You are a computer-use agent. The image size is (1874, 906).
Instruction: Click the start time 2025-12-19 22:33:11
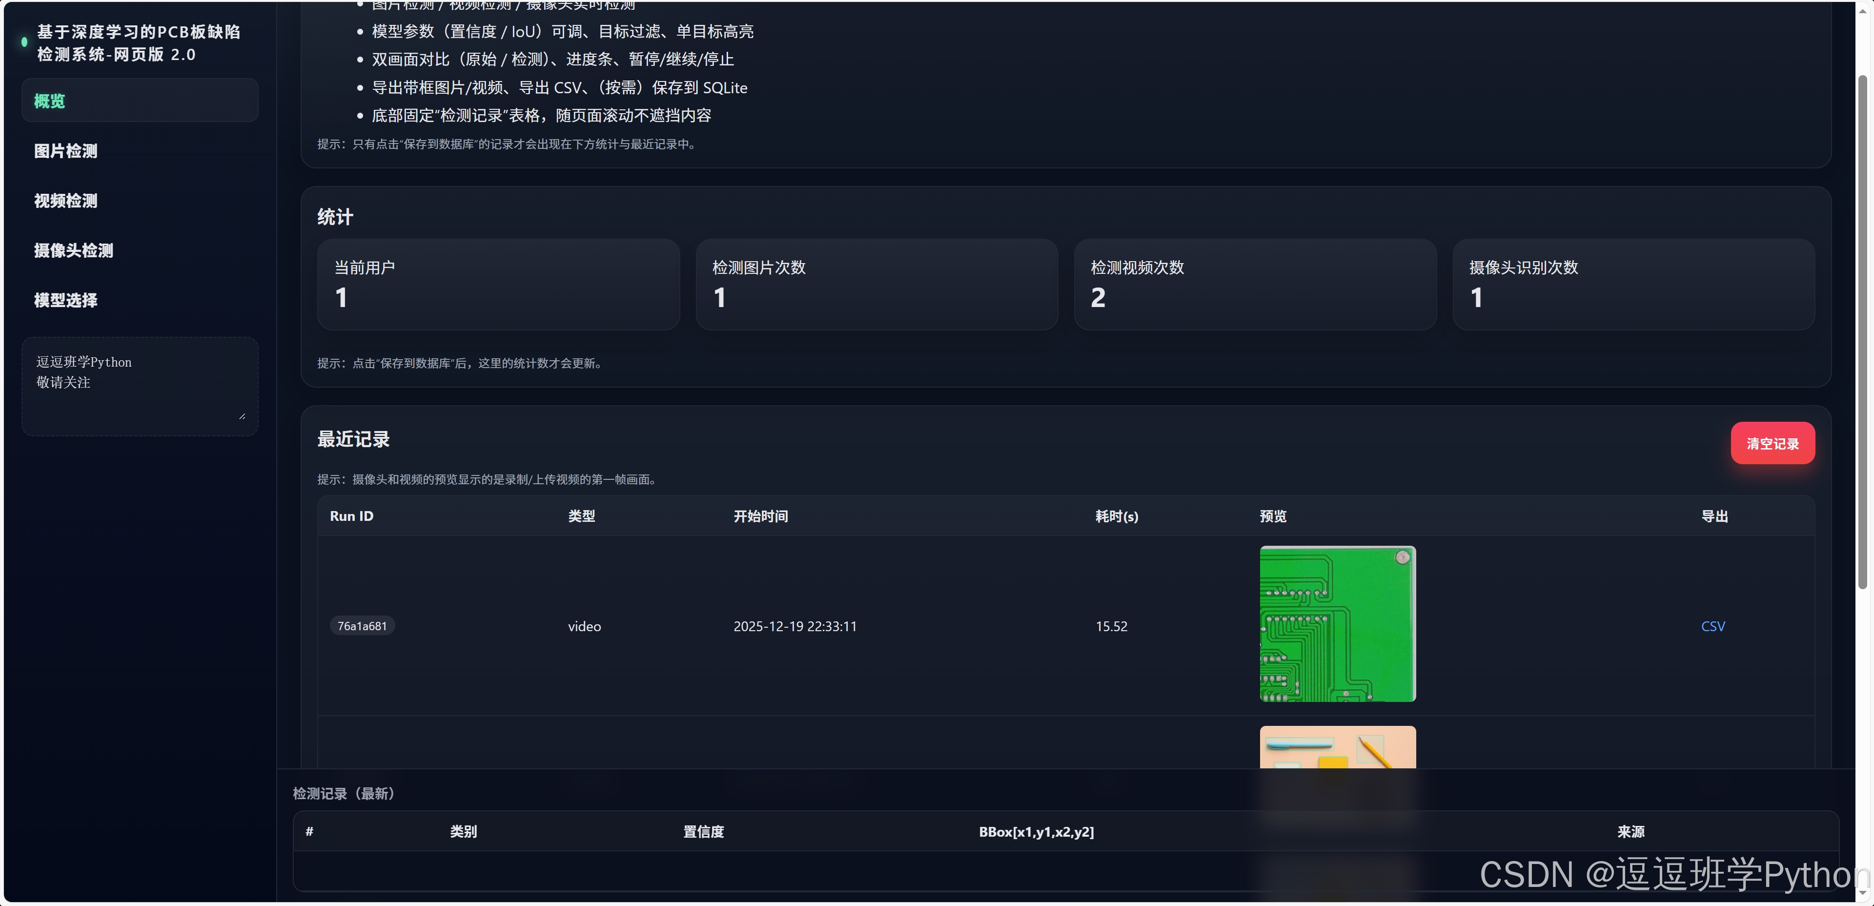click(795, 626)
